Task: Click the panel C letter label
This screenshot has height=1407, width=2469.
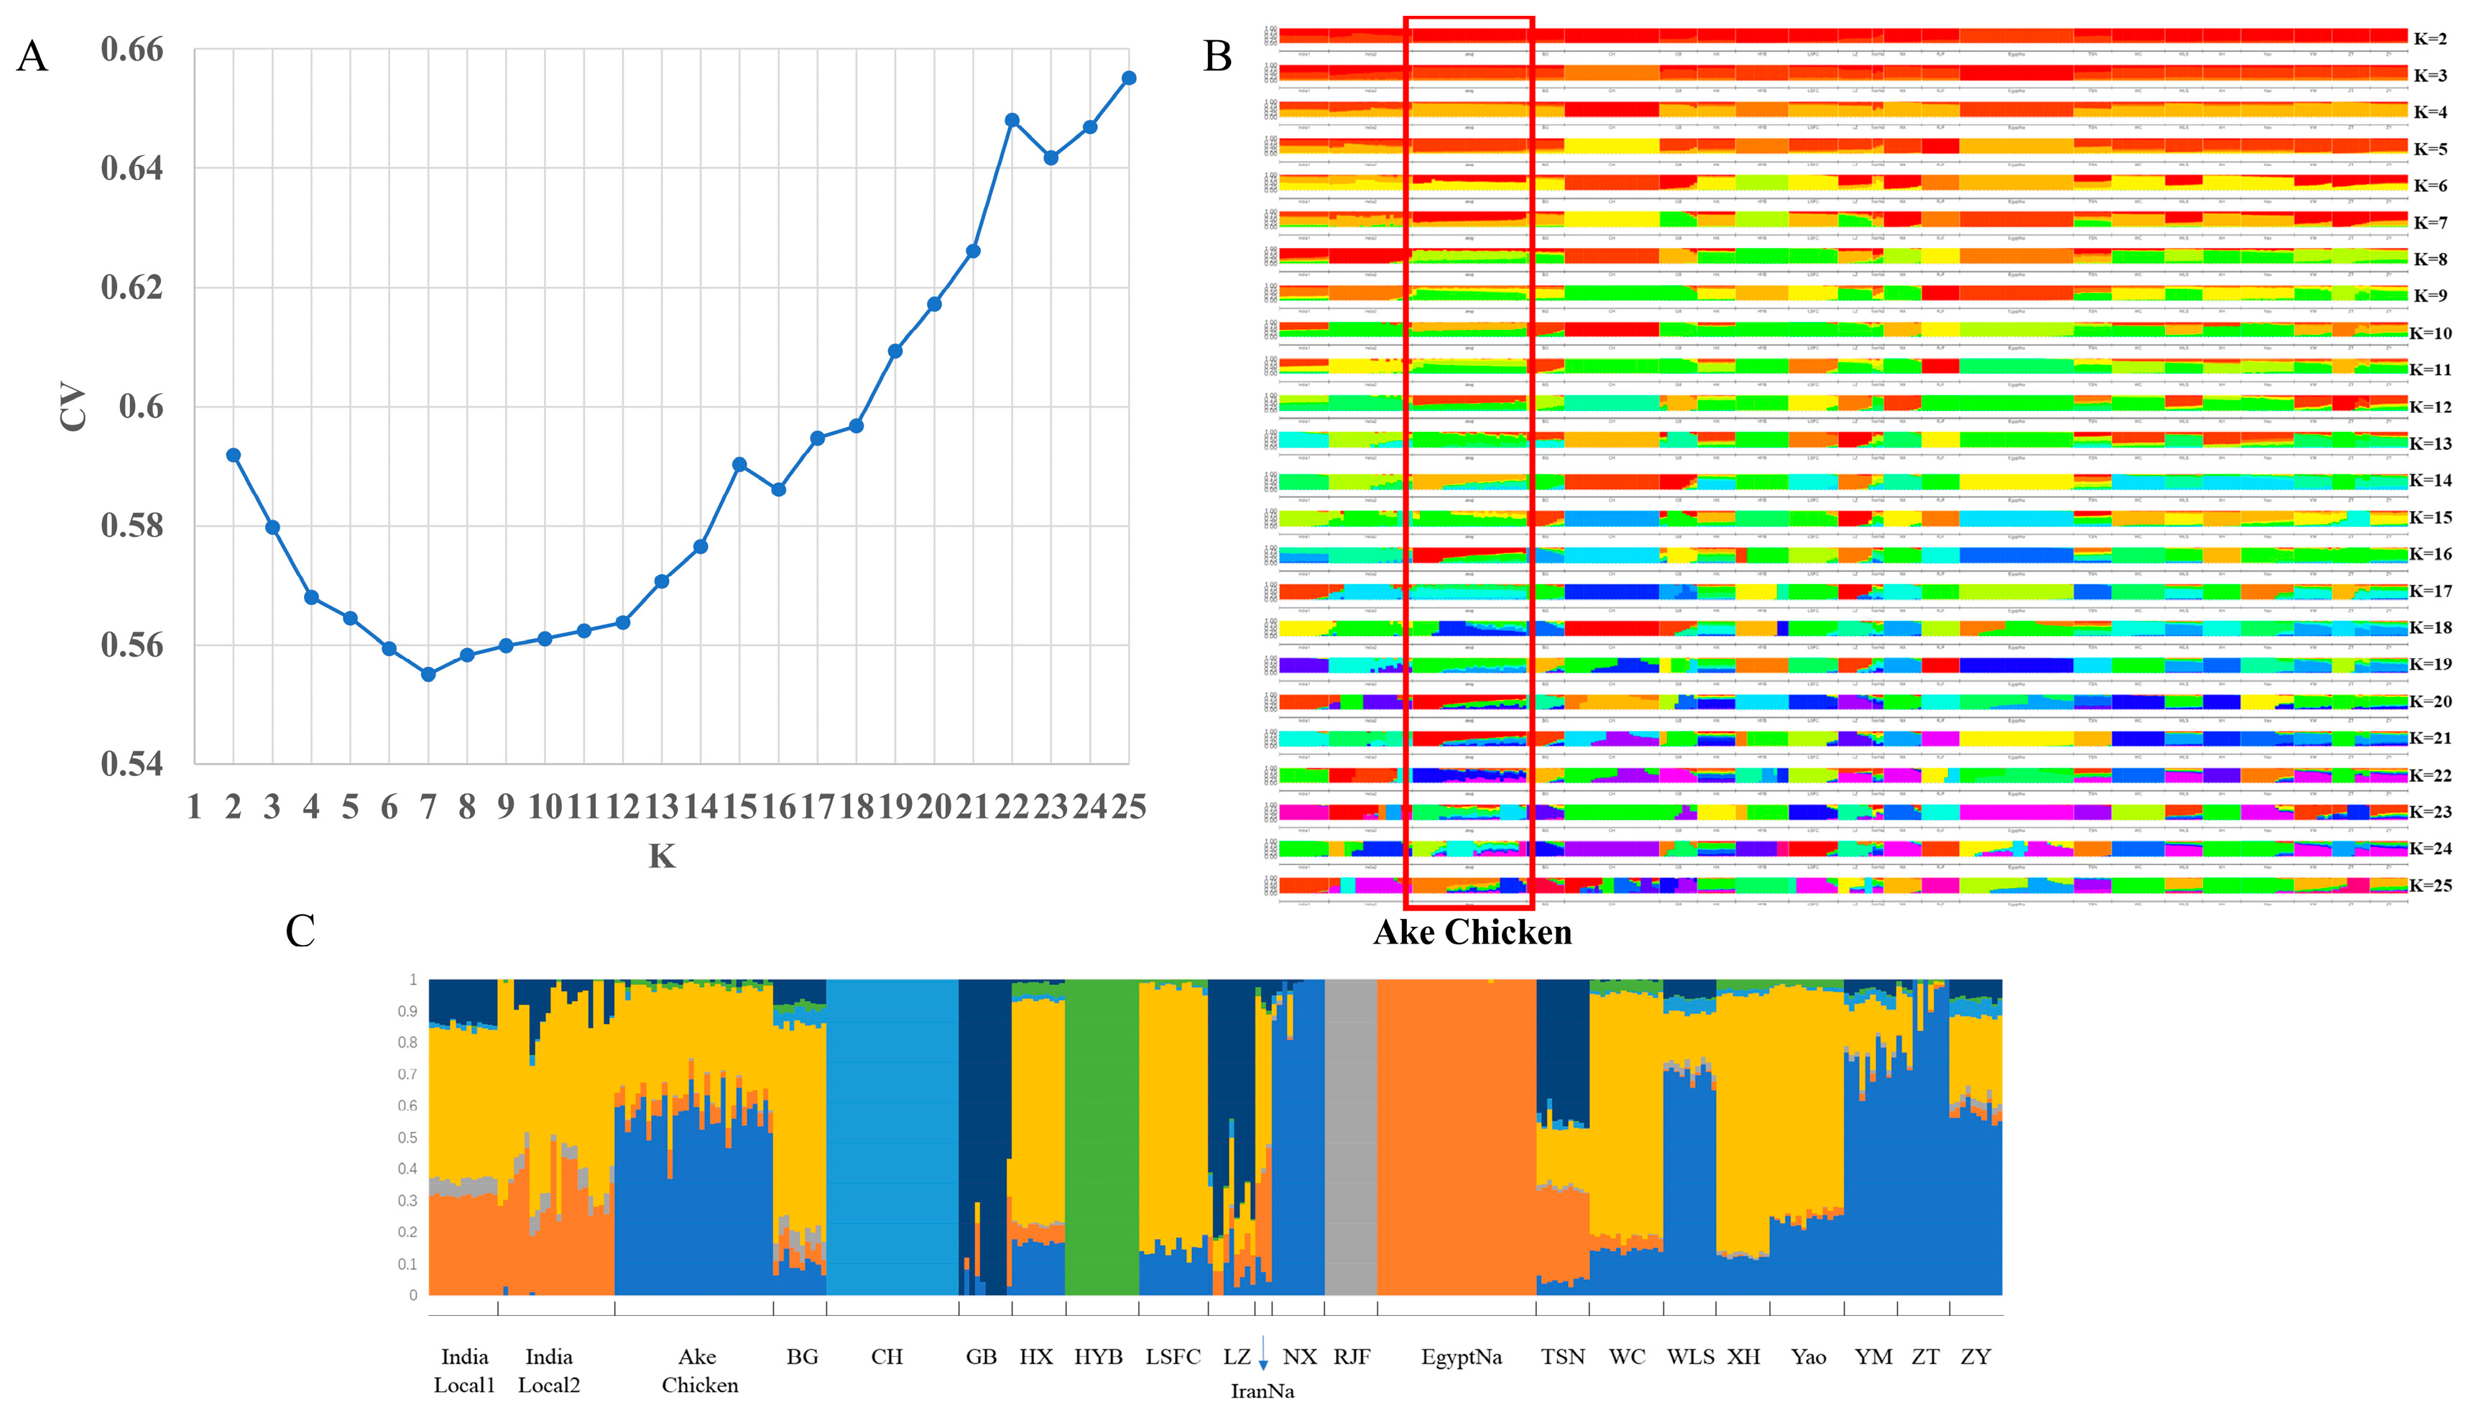Action: [x=300, y=931]
